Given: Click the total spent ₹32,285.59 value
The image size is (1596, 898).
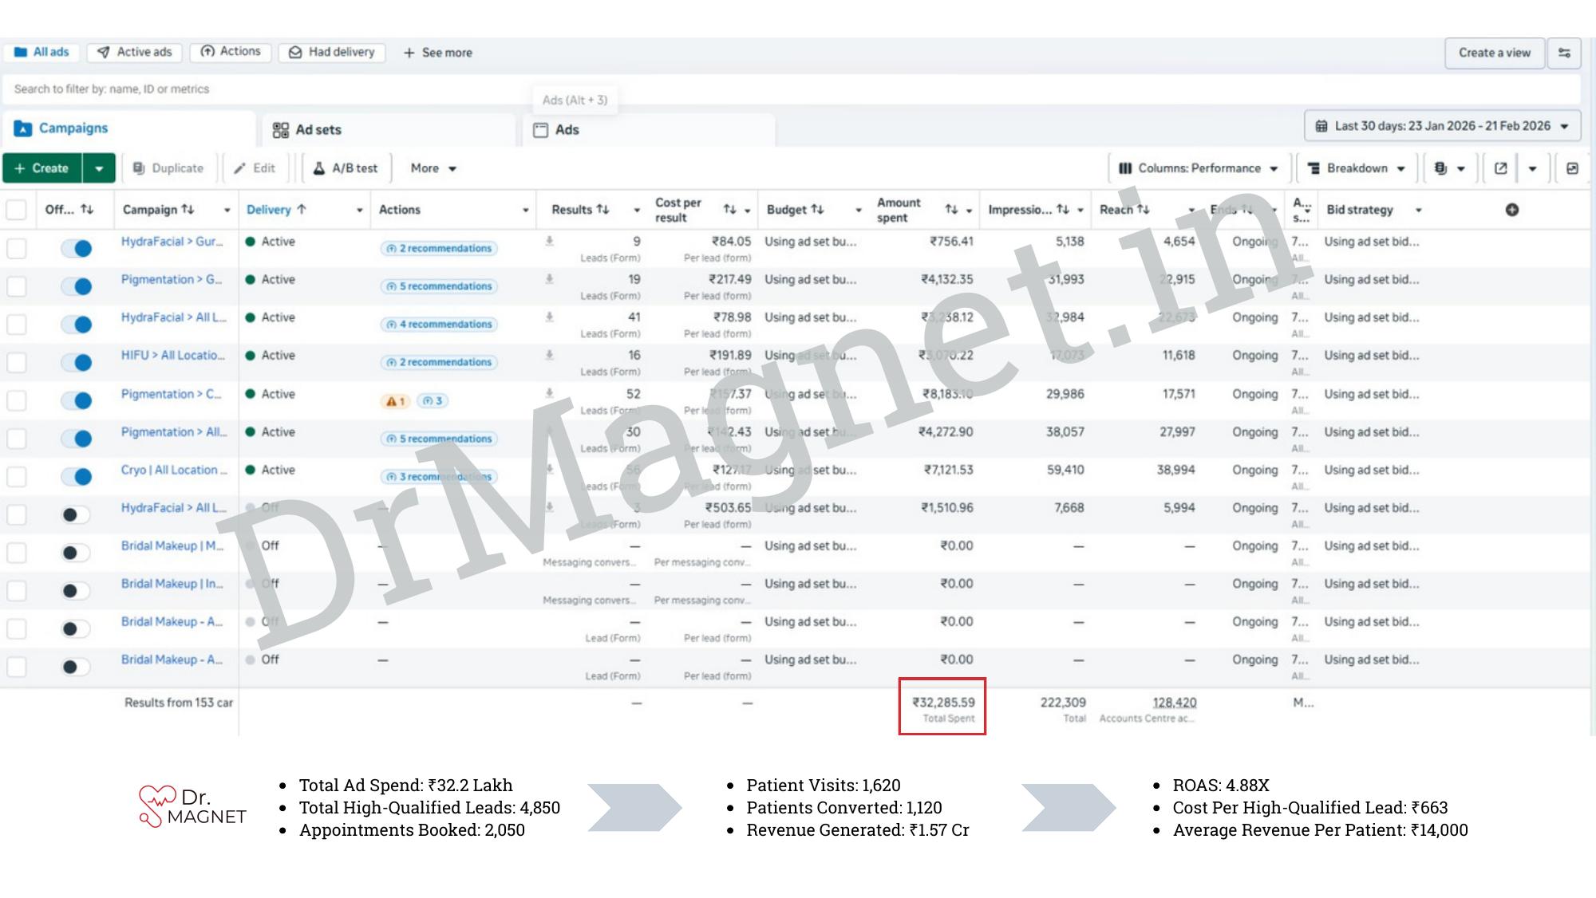Looking at the screenshot, I should click(x=943, y=703).
